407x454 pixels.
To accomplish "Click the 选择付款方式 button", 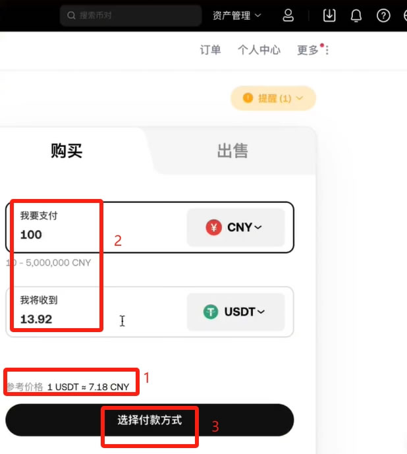I will click(149, 420).
